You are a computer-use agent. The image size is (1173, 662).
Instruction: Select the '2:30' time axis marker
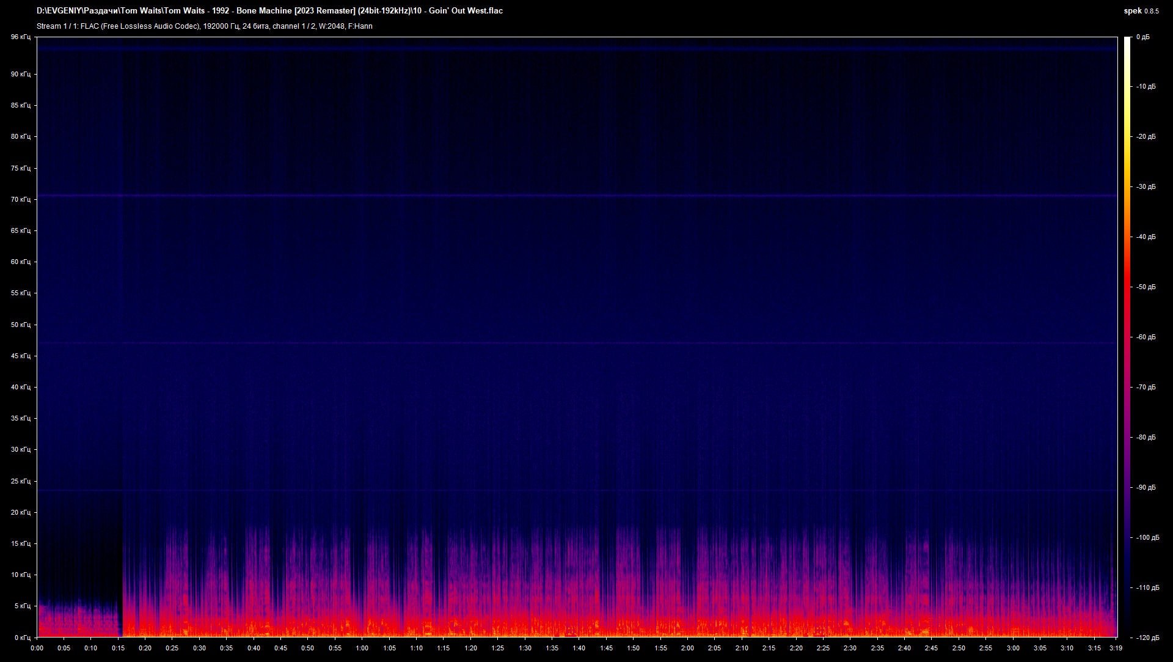(x=850, y=648)
